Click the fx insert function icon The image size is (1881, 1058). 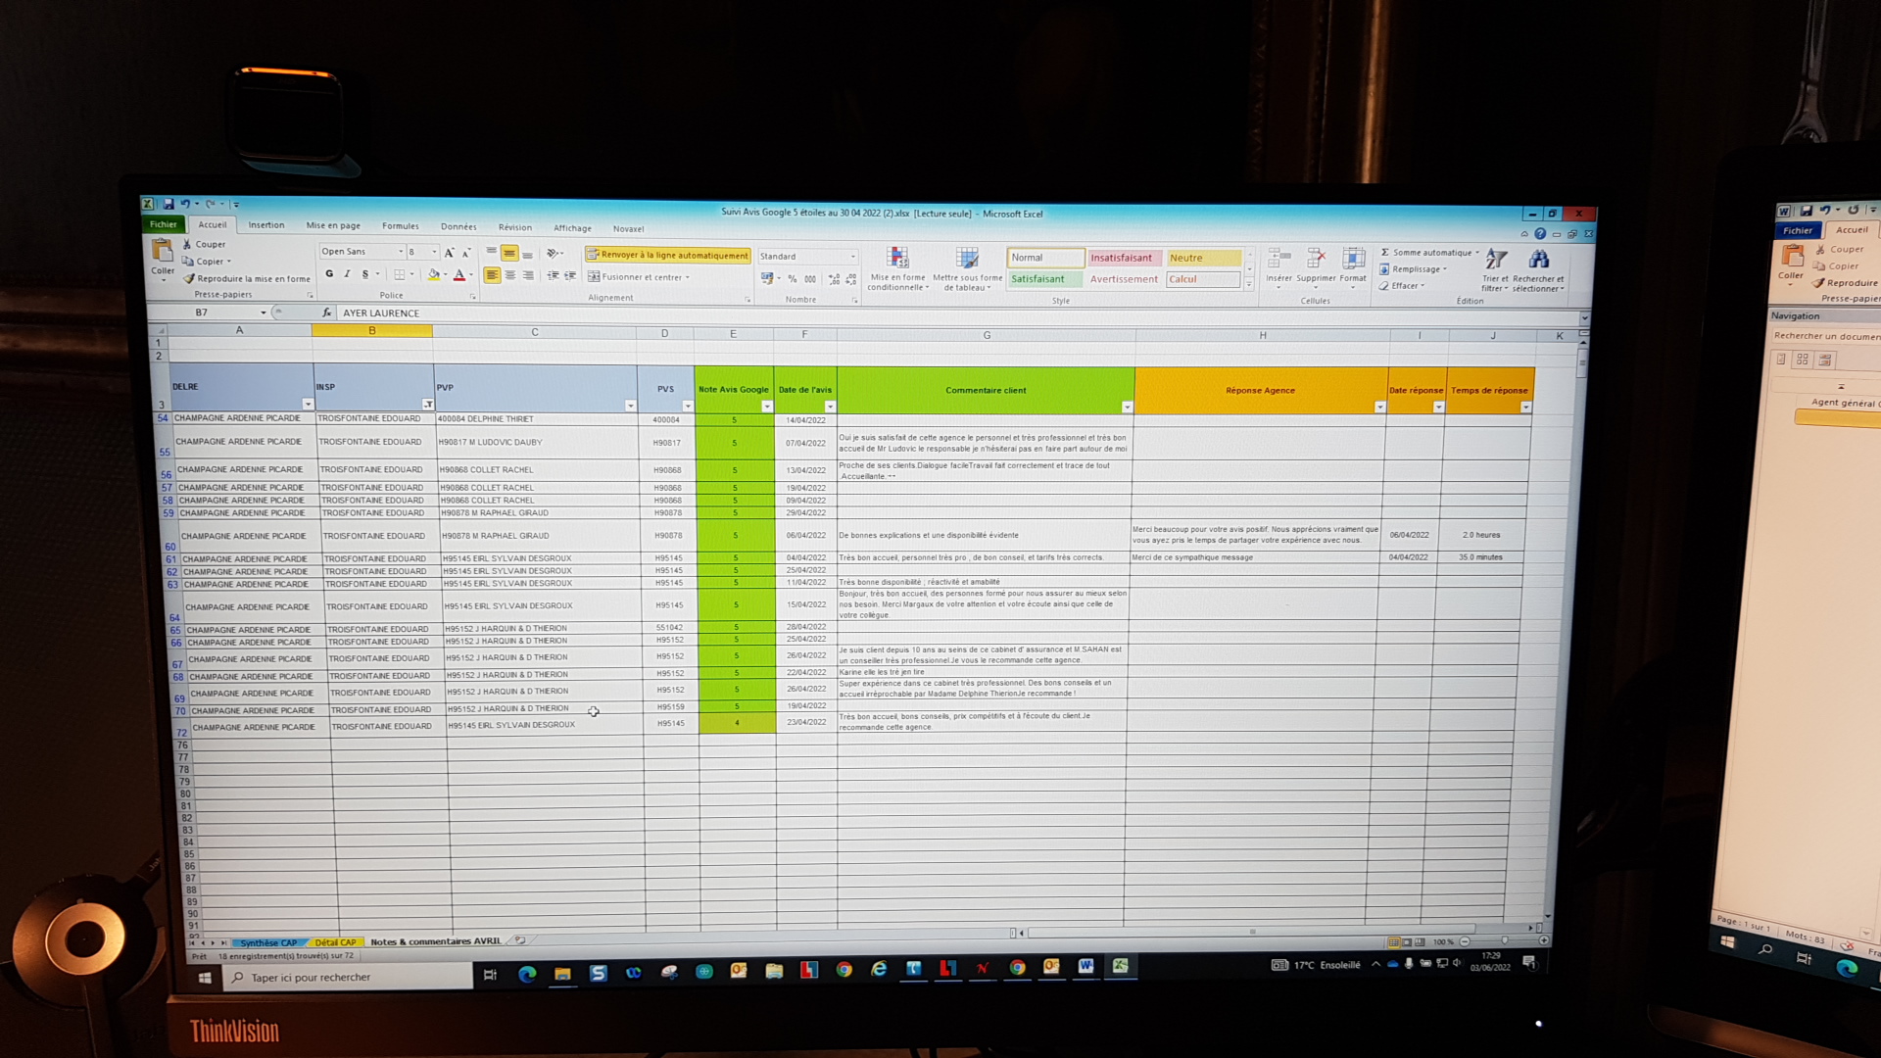(x=326, y=313)
